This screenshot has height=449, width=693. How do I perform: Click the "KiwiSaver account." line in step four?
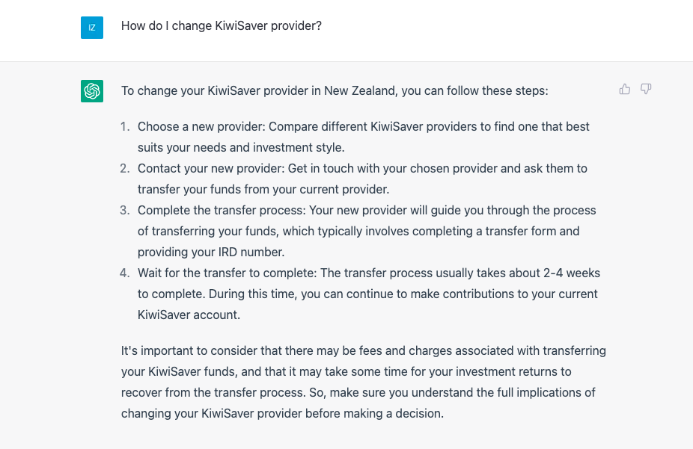point(189,315)
